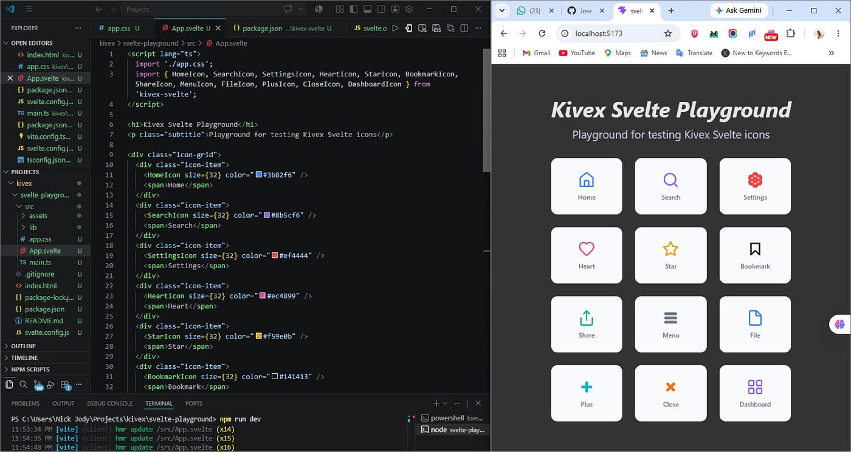Go back using VS Code title bar arrow

[x=99, y=9]
